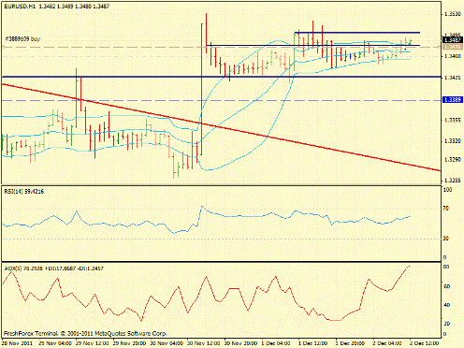464x348 pixels.
Task: Click the 1.3320 price axis label
Action: point(453,141)
